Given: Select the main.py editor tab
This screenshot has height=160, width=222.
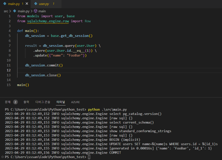Looking at the screenshot, I should pyautogui.click(x=13, y=4).
